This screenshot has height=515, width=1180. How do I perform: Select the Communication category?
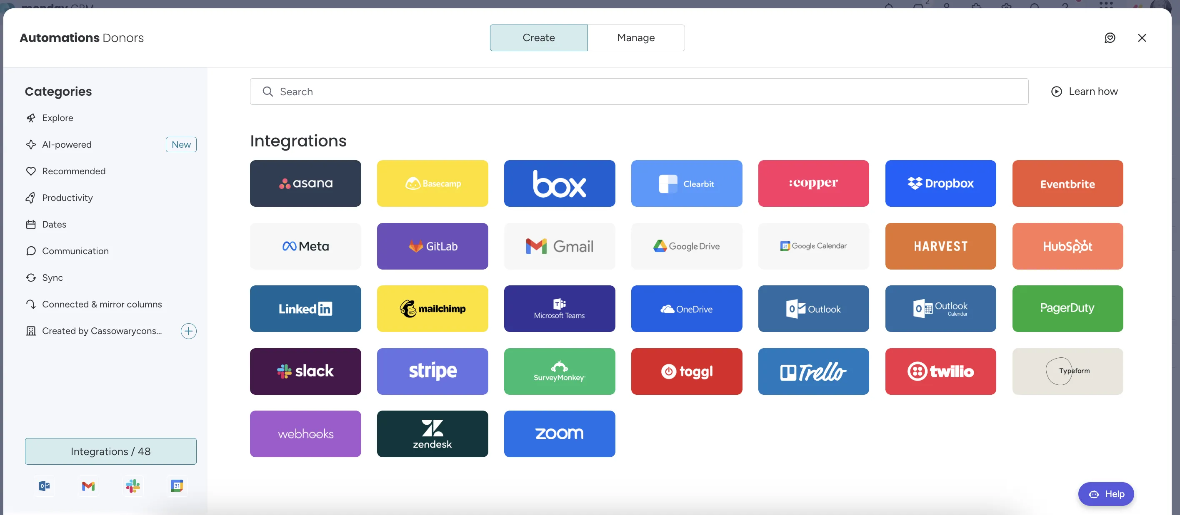tap(111, 251)
